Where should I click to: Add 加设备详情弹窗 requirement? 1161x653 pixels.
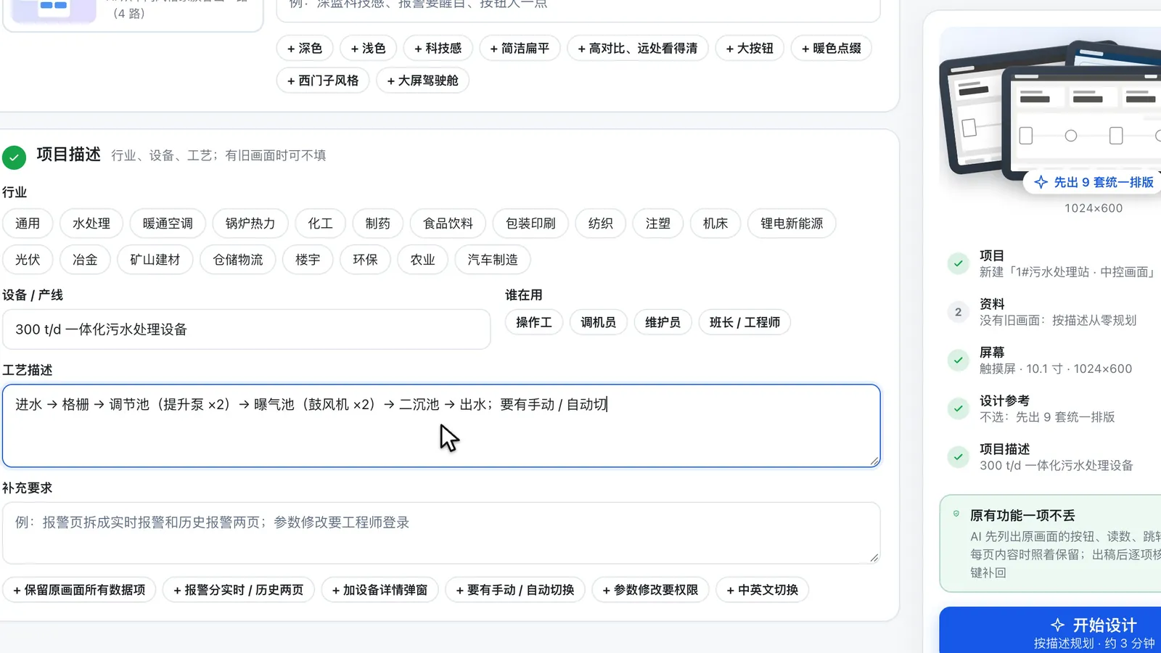380,590
